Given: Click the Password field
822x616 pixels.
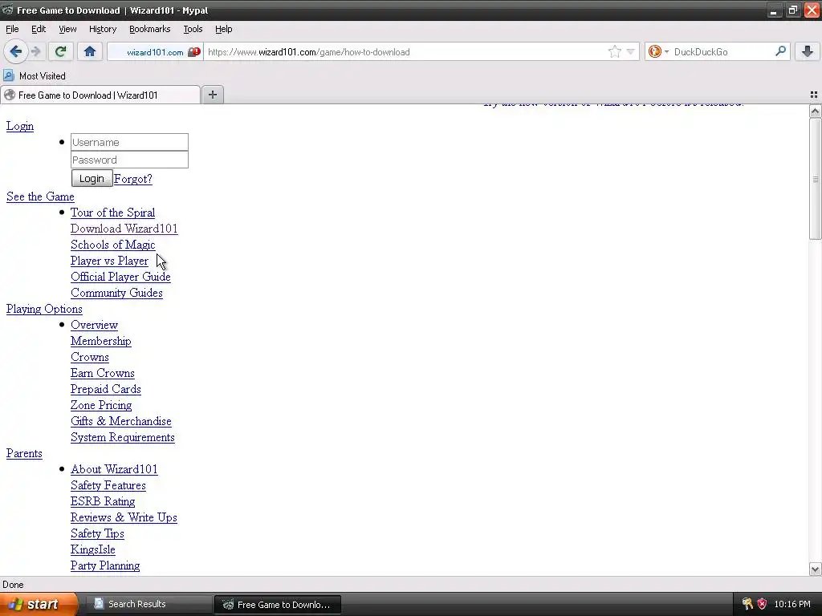Looking at the screenshot, I should coord(129,160).
